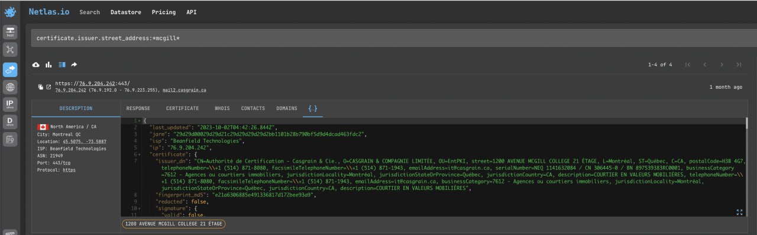The width and height of the screenshot is (757, 235).
Task: Switch to the WHOIS tab
Action: click(222, 108)
